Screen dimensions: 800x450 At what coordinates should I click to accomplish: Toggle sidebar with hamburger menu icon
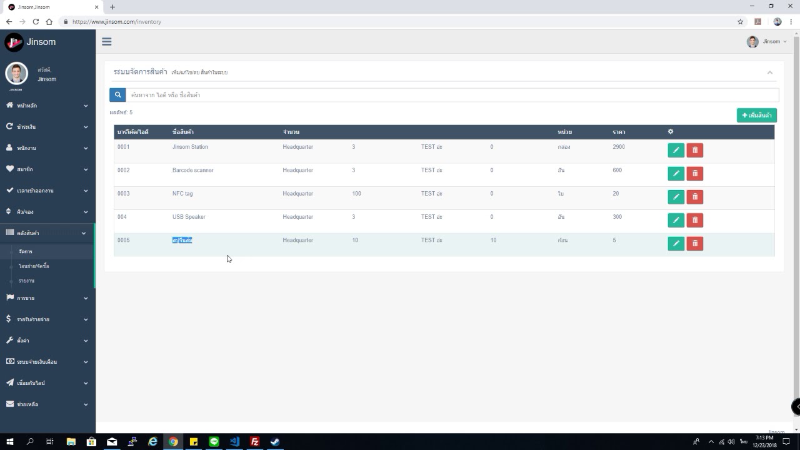(x=107, y=42)
